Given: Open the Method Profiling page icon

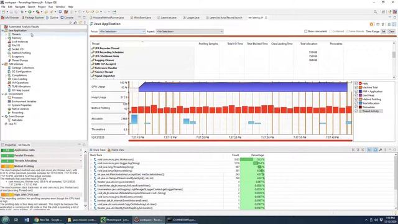Looking at the screenshot, I should 9,53.
